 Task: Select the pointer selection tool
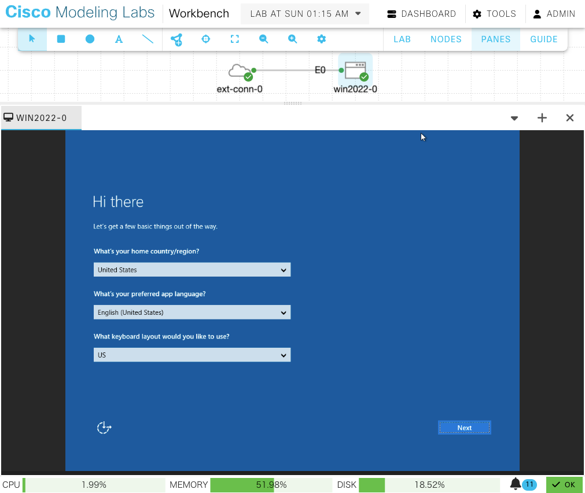point(32,39)
